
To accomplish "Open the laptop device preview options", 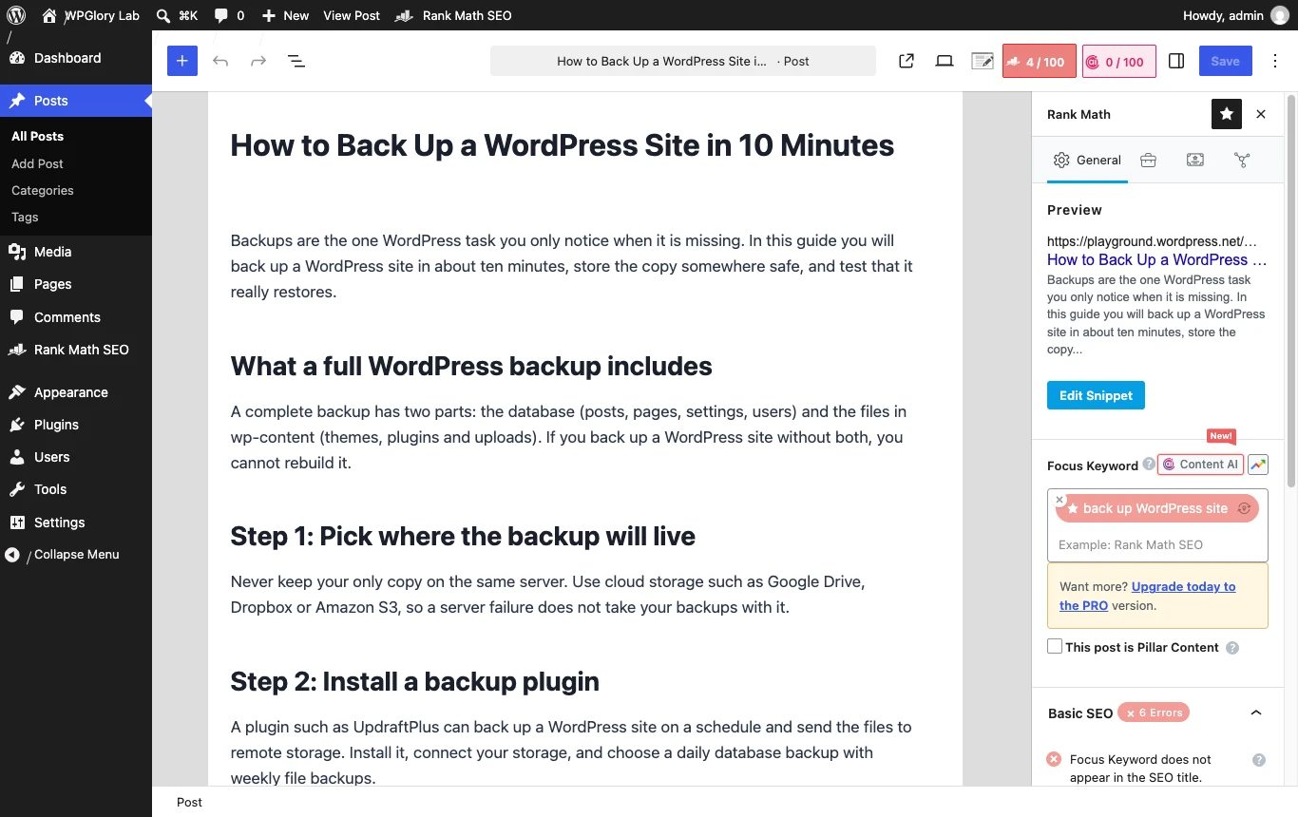I will click(x=945, y=61).
